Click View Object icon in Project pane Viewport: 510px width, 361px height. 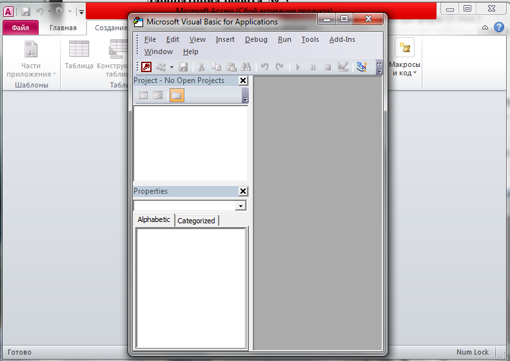(x=158, y=95)
